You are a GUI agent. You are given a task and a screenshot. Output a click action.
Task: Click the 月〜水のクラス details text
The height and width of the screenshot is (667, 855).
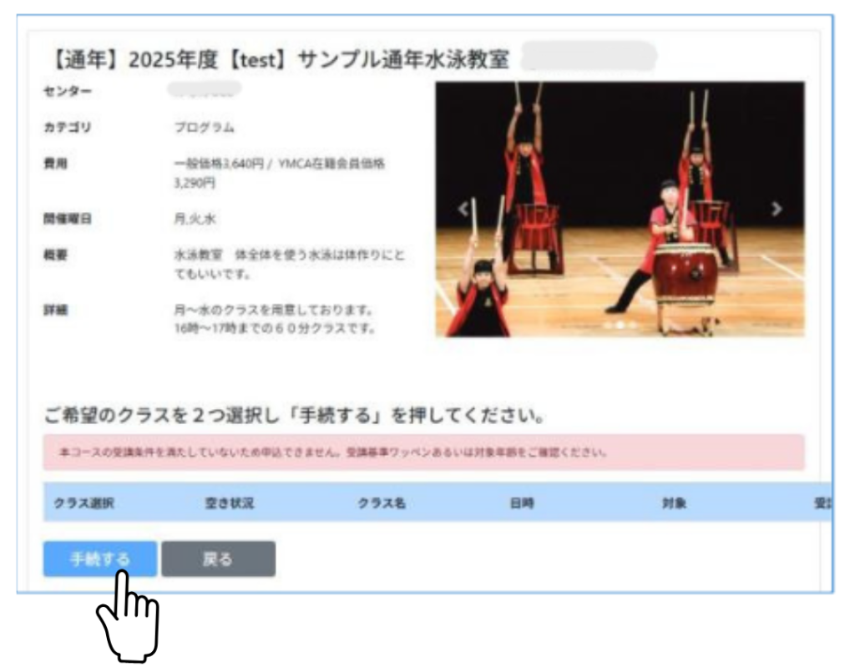pyautogui.click(x=274, y=319)
